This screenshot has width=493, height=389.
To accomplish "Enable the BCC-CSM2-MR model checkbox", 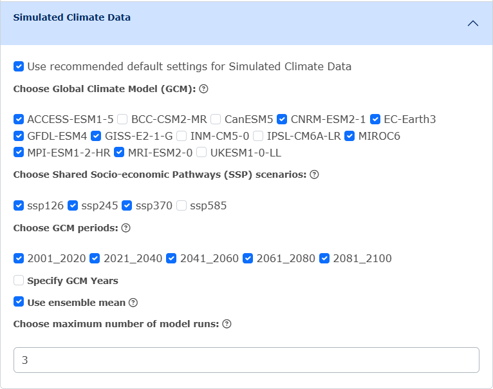I will (122, 119).
